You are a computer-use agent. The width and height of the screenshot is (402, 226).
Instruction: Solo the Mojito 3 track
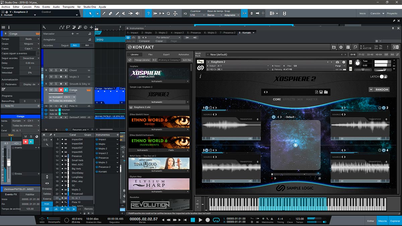56,77
